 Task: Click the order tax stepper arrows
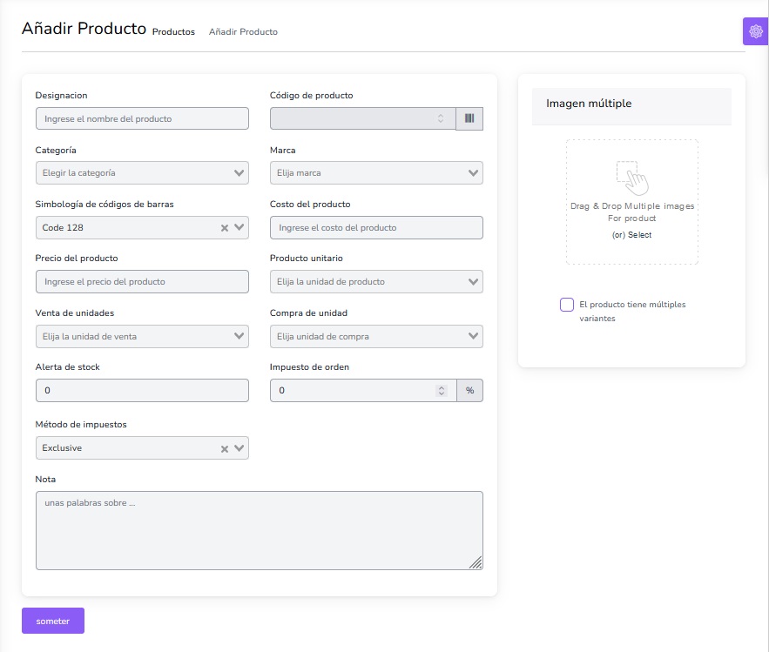pyautogui.click(x=442, y=390)
